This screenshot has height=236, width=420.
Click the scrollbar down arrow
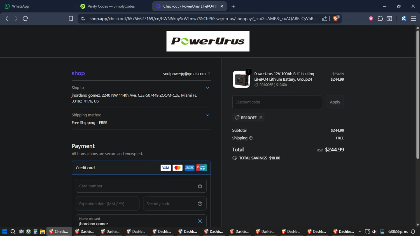coord(418,225)
